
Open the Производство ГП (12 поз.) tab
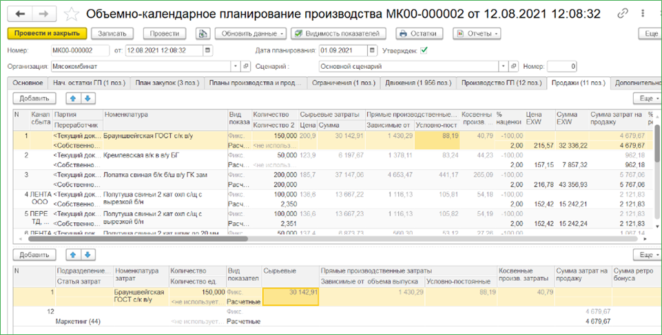501,83
